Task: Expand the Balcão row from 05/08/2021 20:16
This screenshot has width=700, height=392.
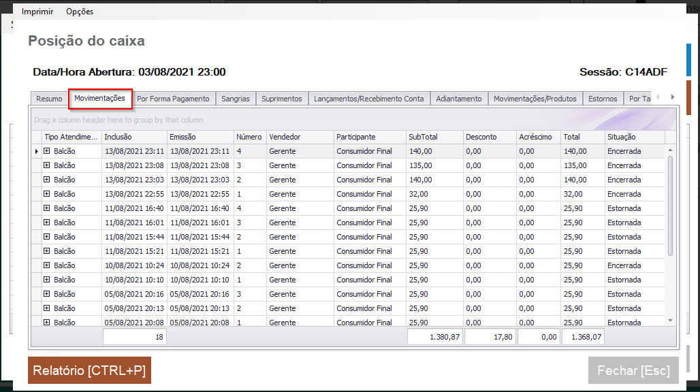Action: pos(47,294)
